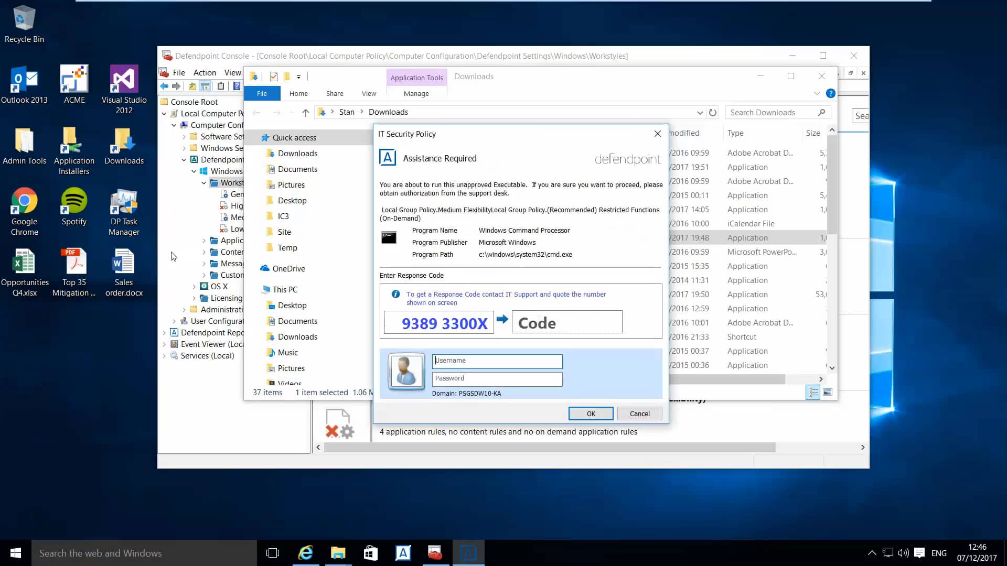This screenshot has height=566, width=1007.
Task: Click the IT Security Policy defendpoint logo
Action: point(627,159)
